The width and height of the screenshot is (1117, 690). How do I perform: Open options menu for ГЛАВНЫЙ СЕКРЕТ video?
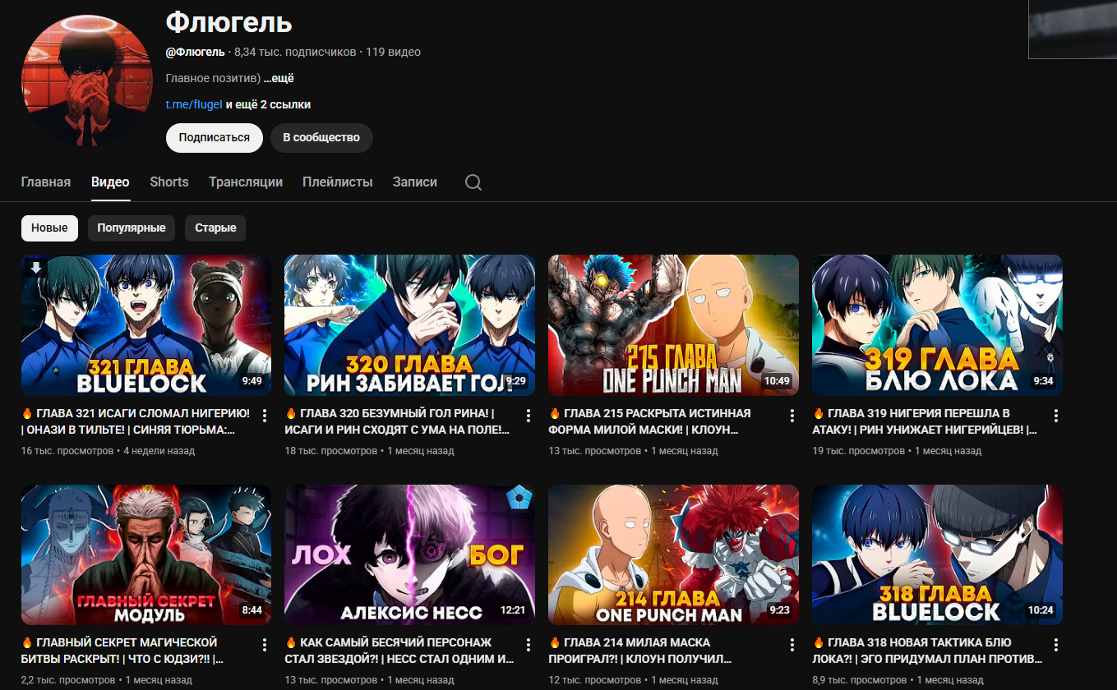tap(265, 645)
